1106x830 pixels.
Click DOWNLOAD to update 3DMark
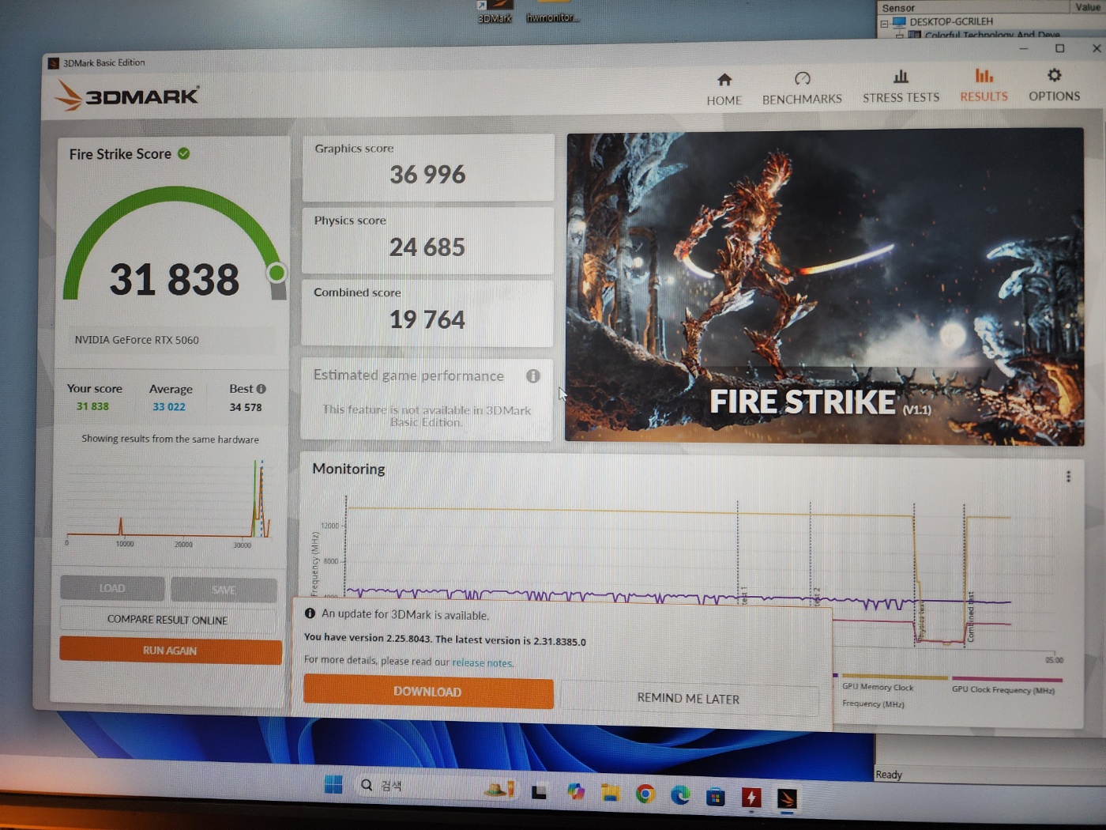[427, 692]
